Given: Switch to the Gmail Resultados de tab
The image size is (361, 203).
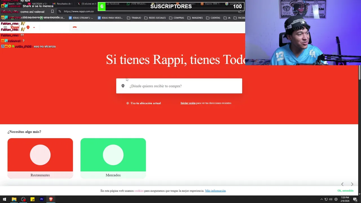Looking at the screenshot, I should click(63, 4).
